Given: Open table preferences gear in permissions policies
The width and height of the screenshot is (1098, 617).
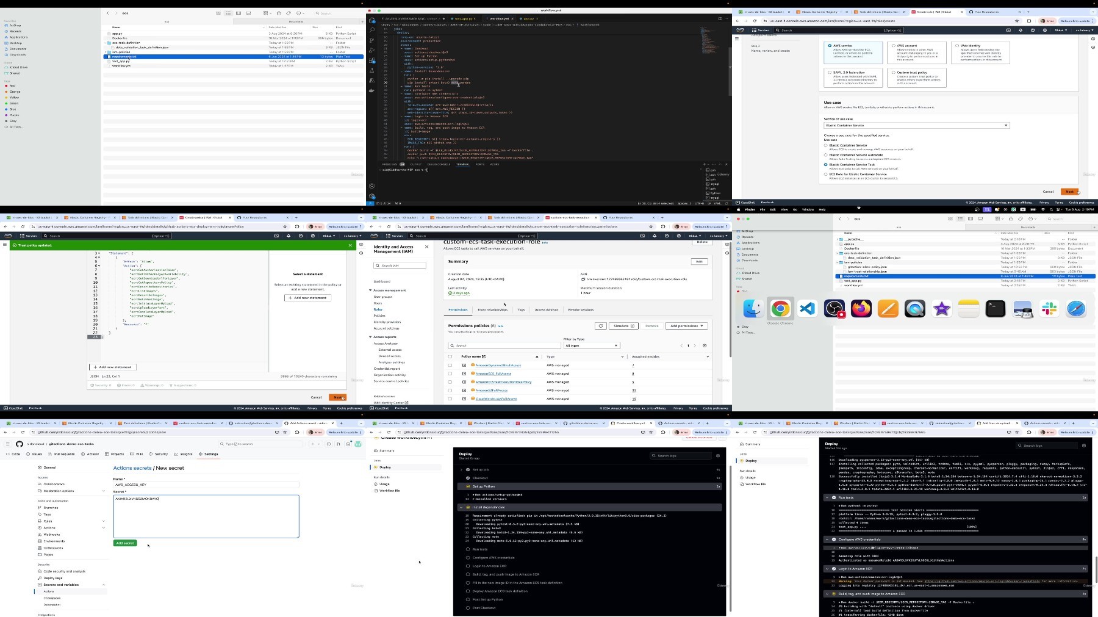Looking at the screenshot, I should coord(705,345).
